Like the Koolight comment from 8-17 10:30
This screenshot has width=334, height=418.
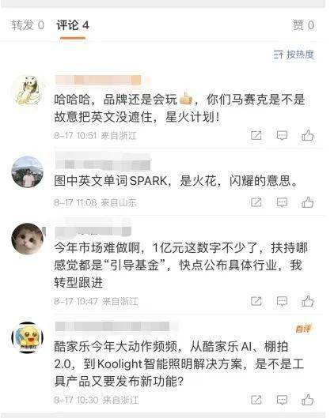pyautogui.click(x=307, y=400)
